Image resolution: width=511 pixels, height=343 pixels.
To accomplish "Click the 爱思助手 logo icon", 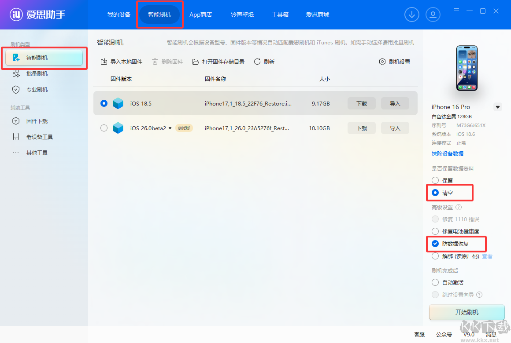I will pyautogui.click(x=16, y=15).
